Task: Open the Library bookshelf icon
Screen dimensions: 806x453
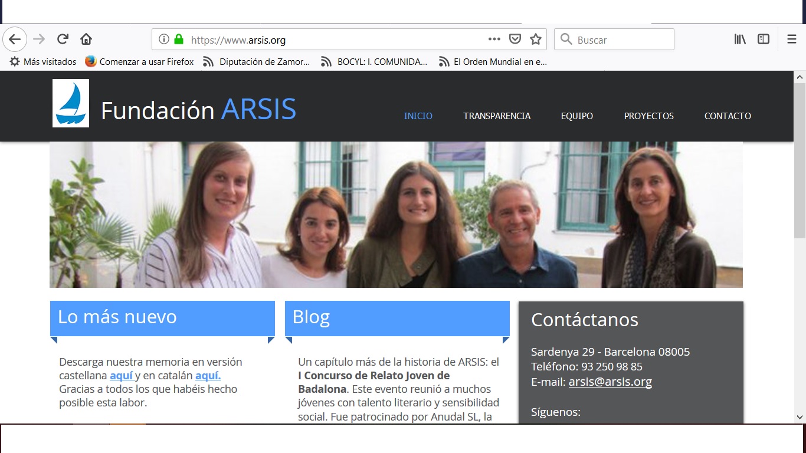Action: click(x=740, y=40)
